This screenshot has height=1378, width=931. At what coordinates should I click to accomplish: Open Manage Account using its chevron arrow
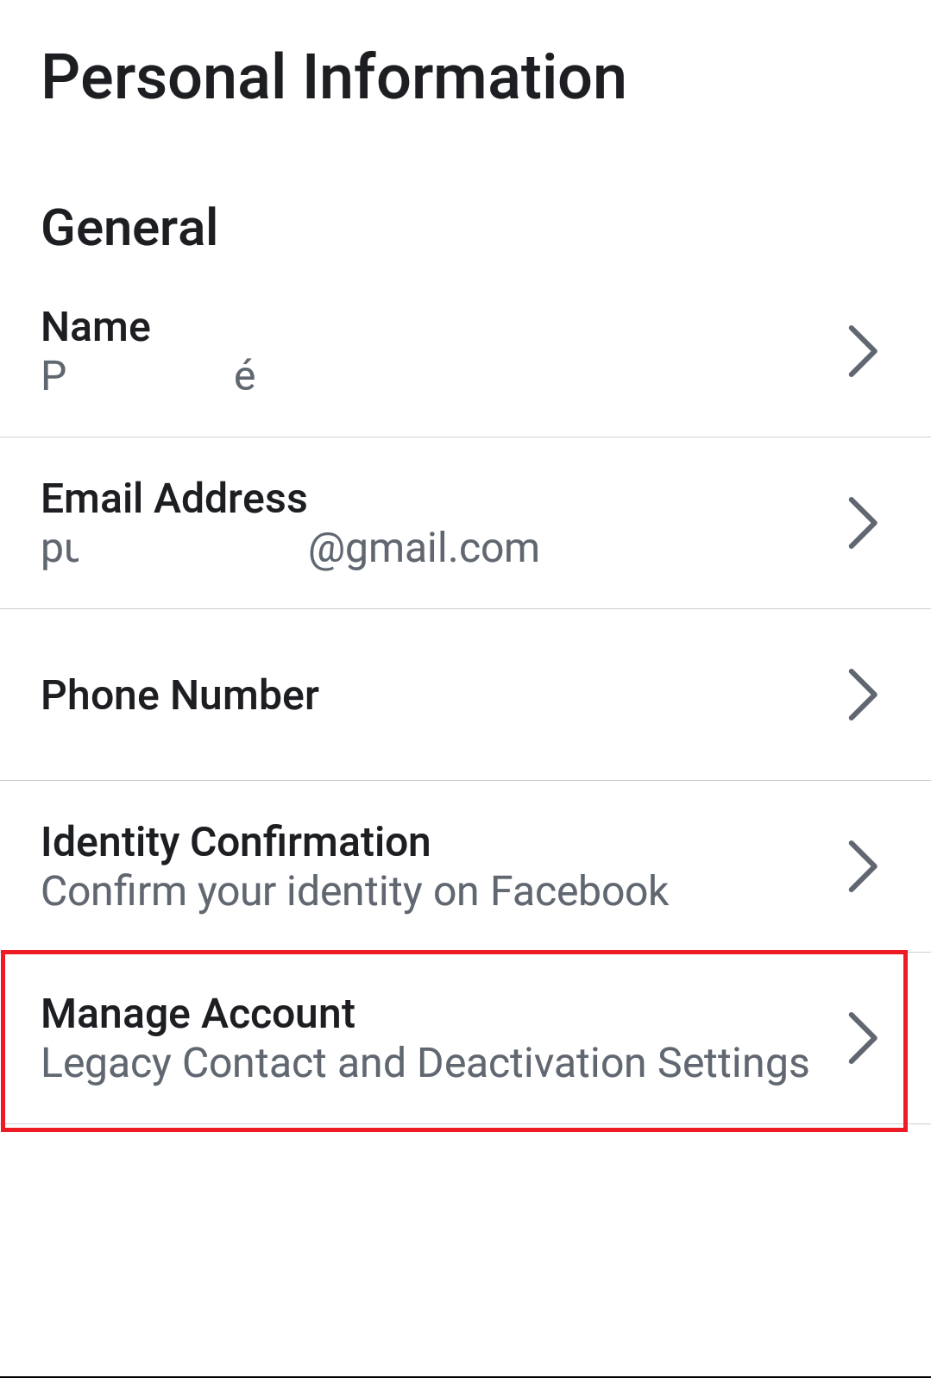coord(862,1037)
